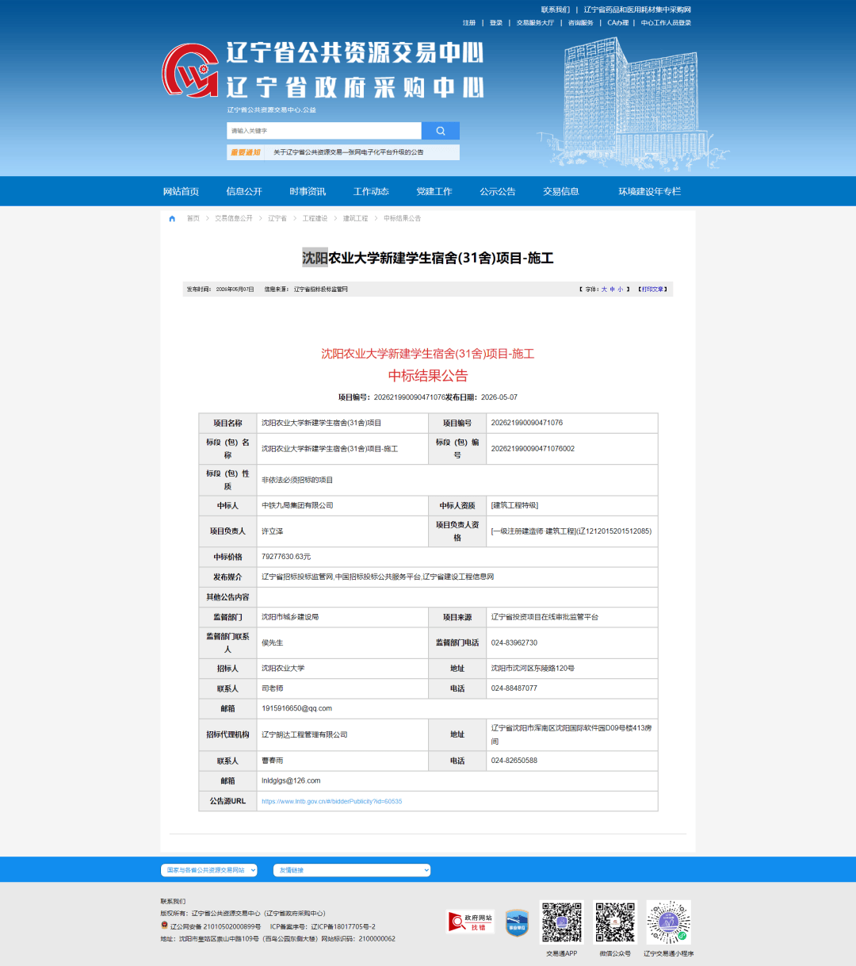
Task: Set font size to 小
Action: 620,289
